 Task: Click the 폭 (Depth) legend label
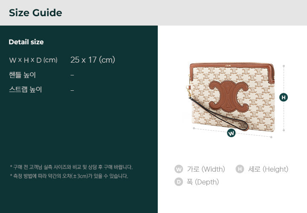click(203, 182)
